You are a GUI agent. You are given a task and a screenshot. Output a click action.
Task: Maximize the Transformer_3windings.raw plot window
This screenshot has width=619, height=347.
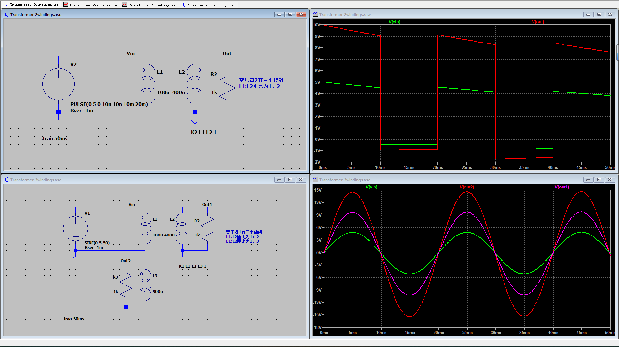tap(599, 180)
